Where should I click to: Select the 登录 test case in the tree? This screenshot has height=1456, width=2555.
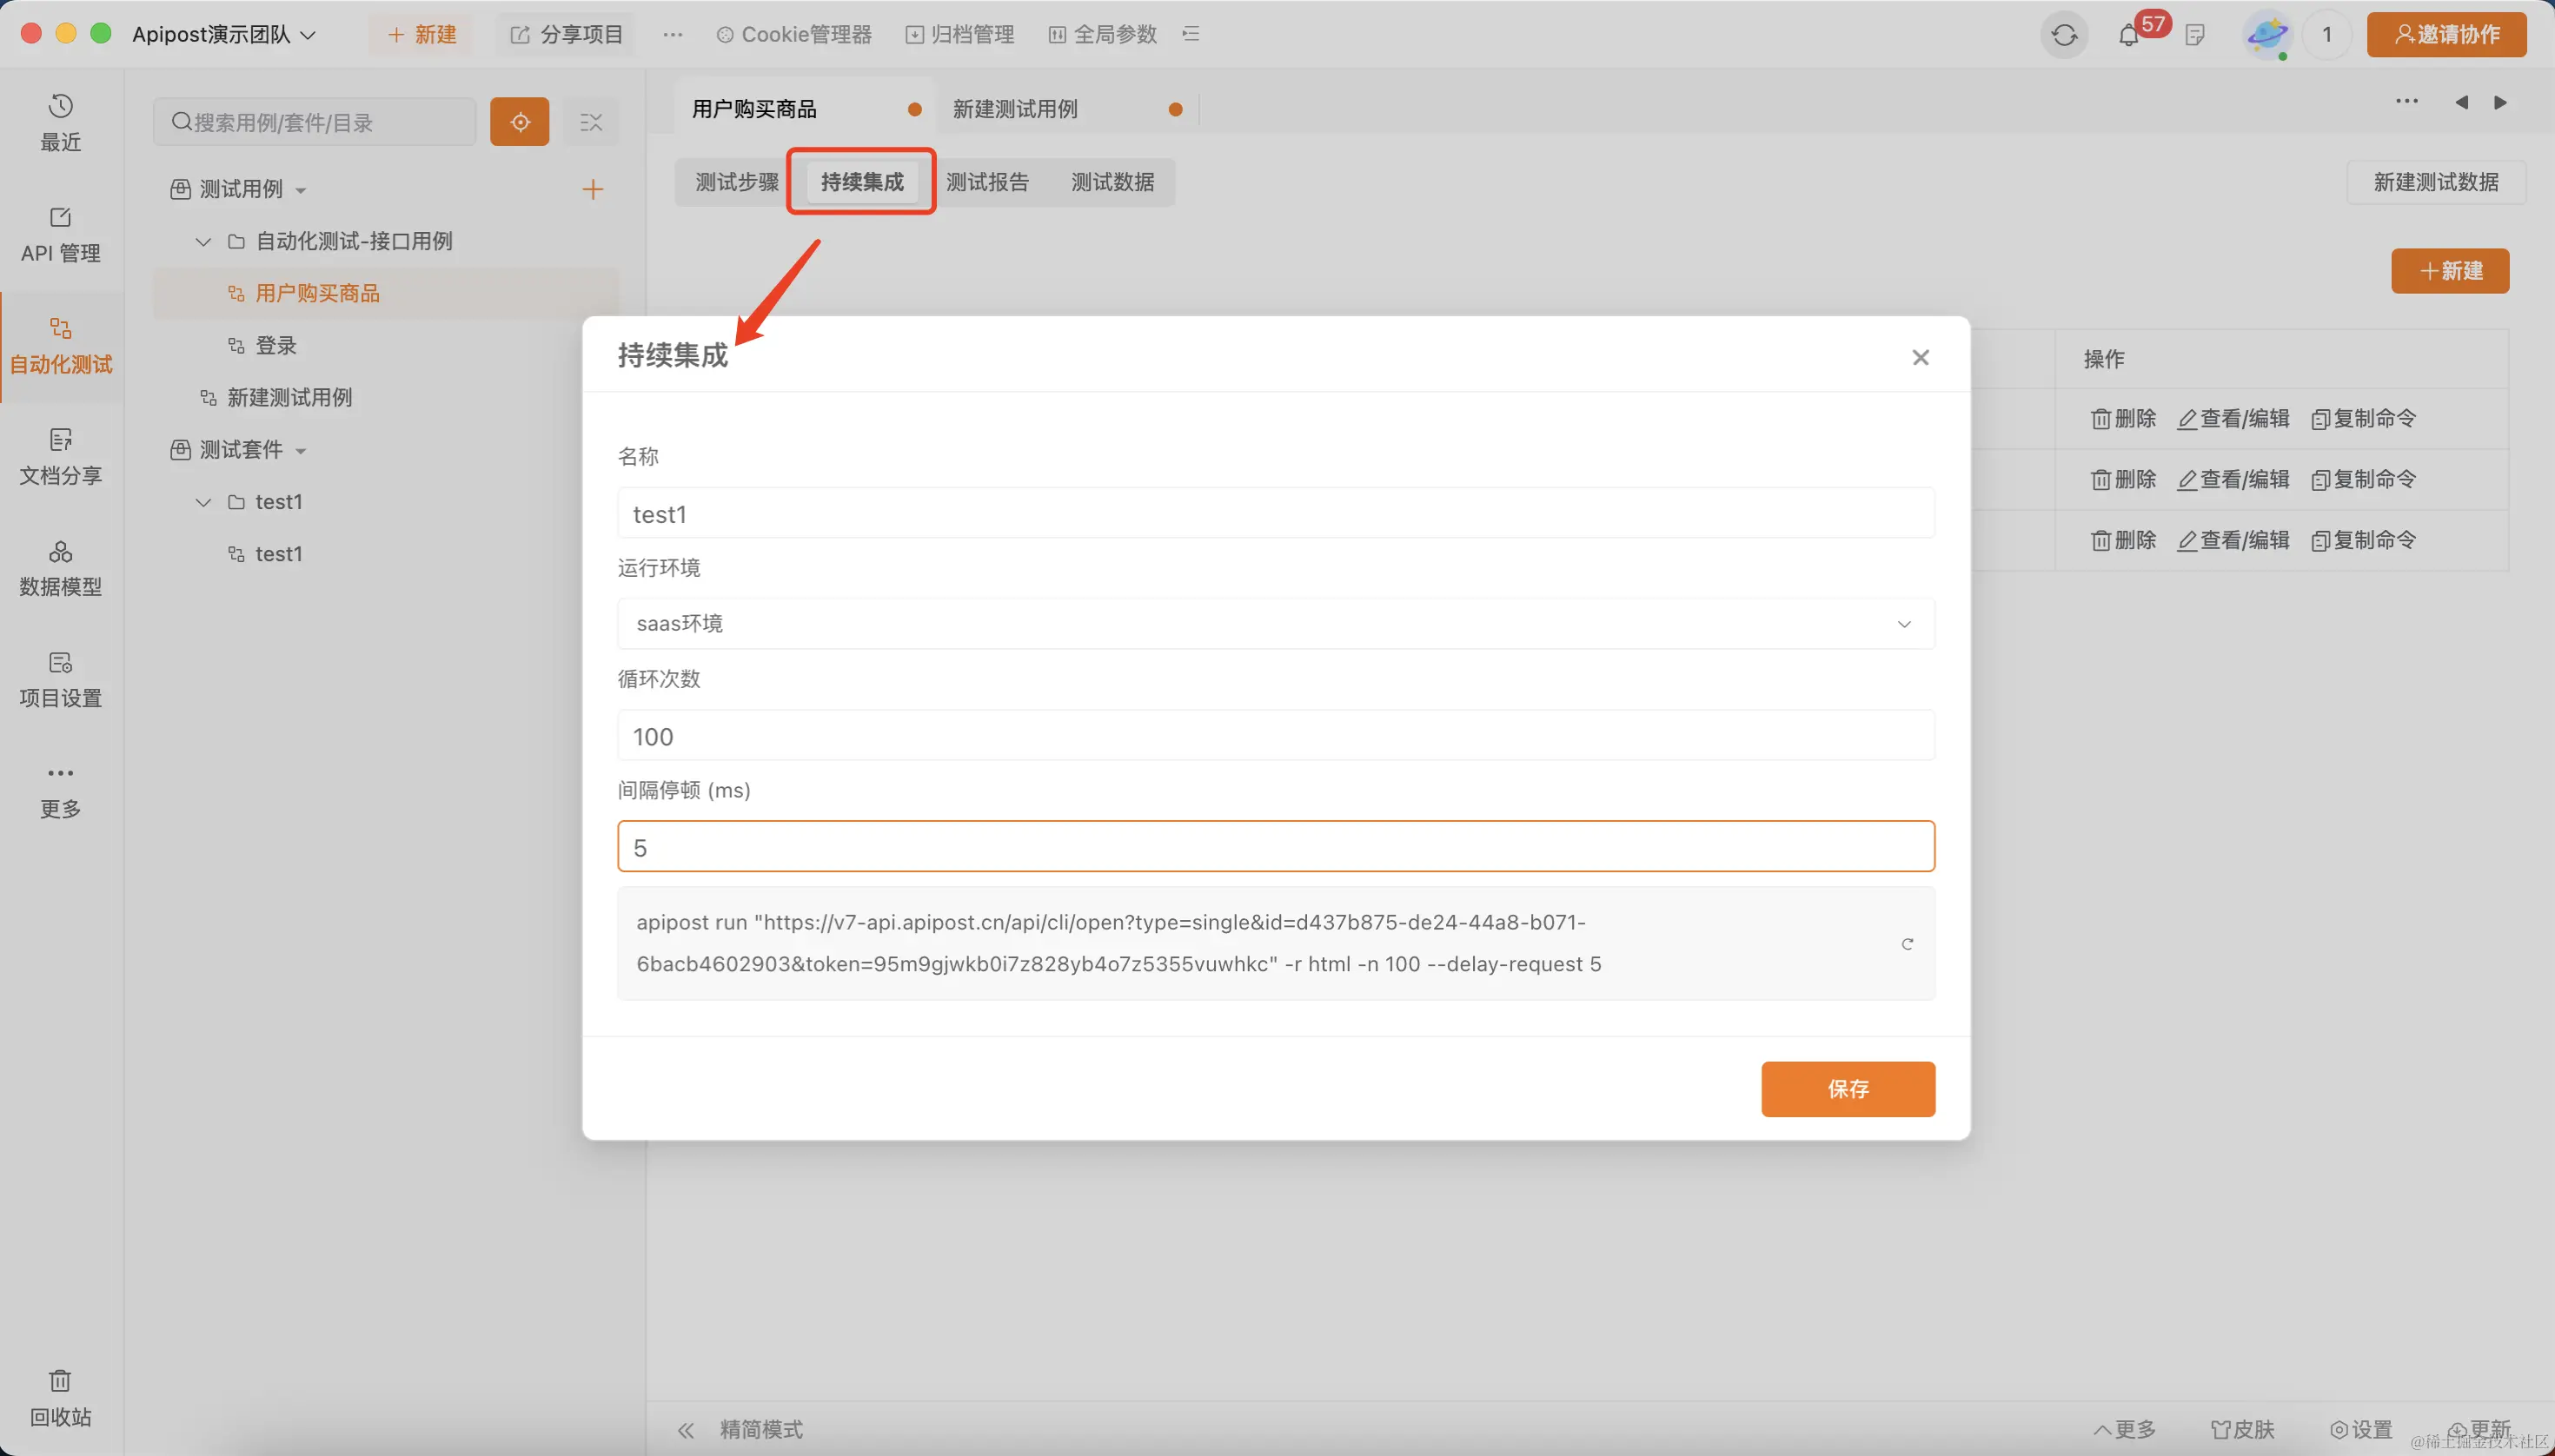(275, 346)
